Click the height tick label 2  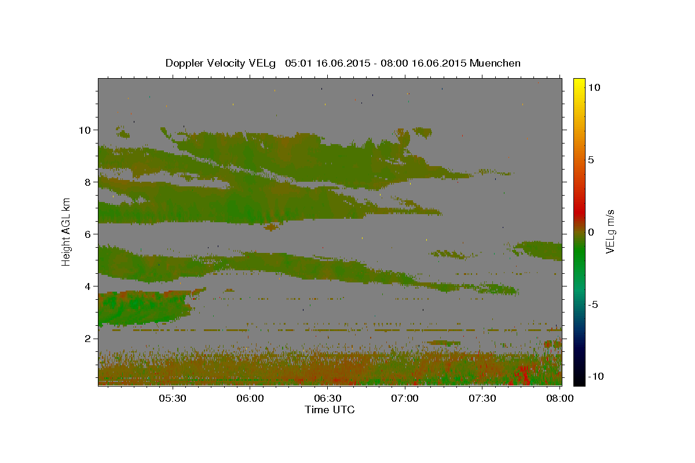88,338
